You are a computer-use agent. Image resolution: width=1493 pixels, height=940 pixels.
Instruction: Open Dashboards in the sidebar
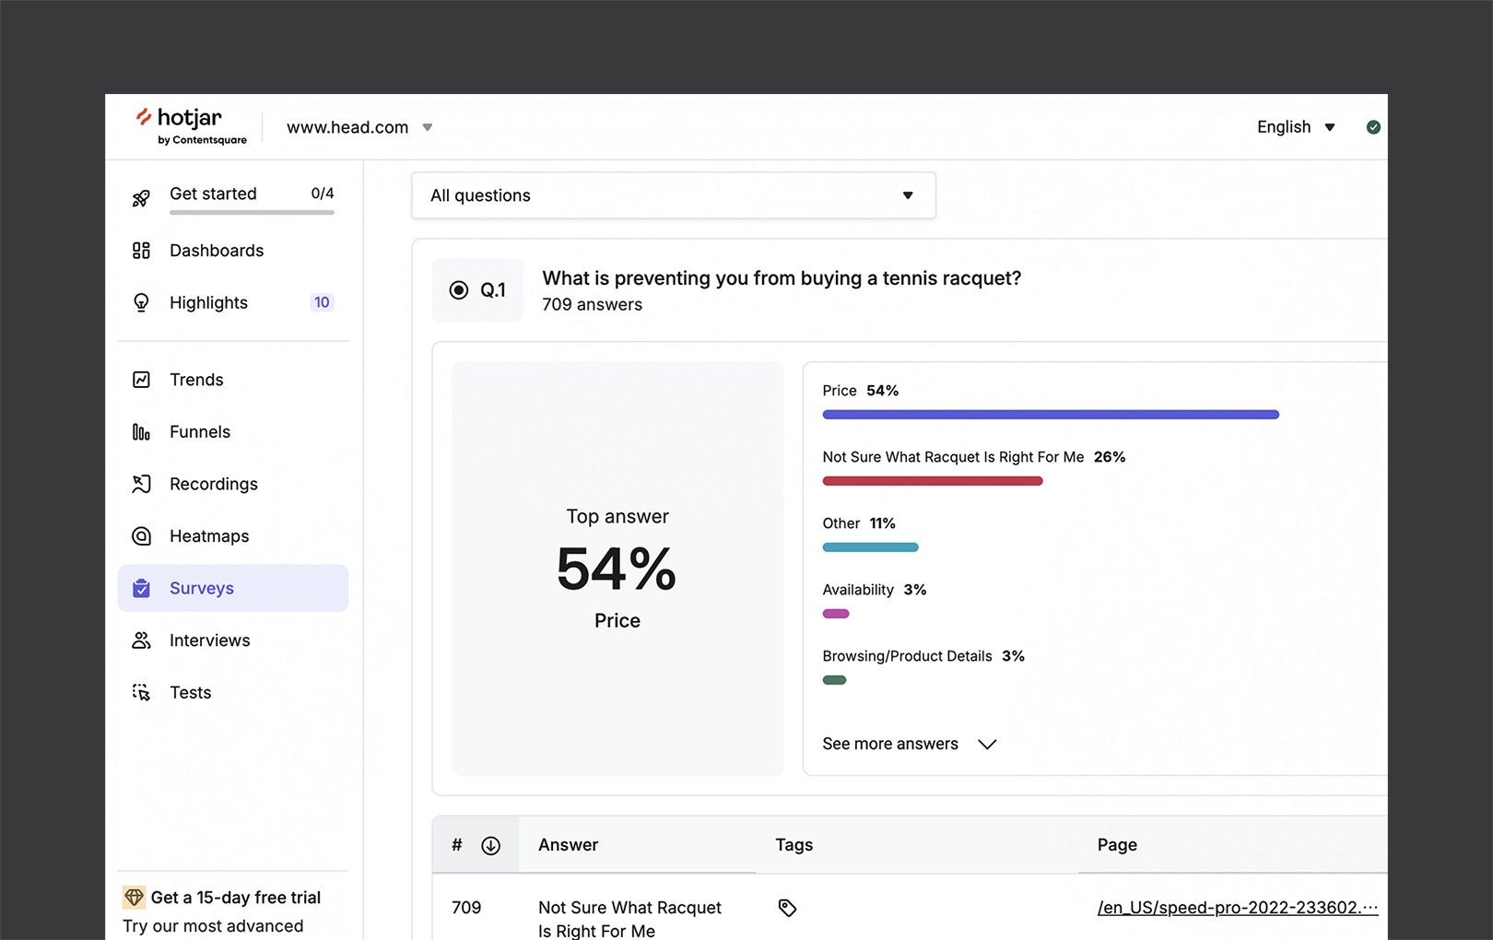[x=233, y=251]
